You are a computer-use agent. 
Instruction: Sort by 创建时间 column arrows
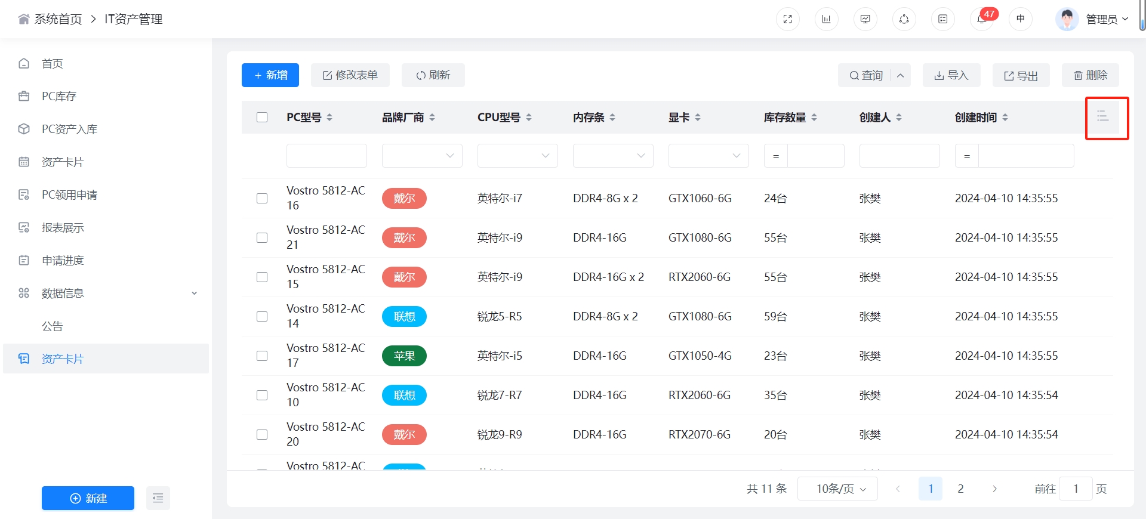pyautogui.click(x=1005, y=118)
